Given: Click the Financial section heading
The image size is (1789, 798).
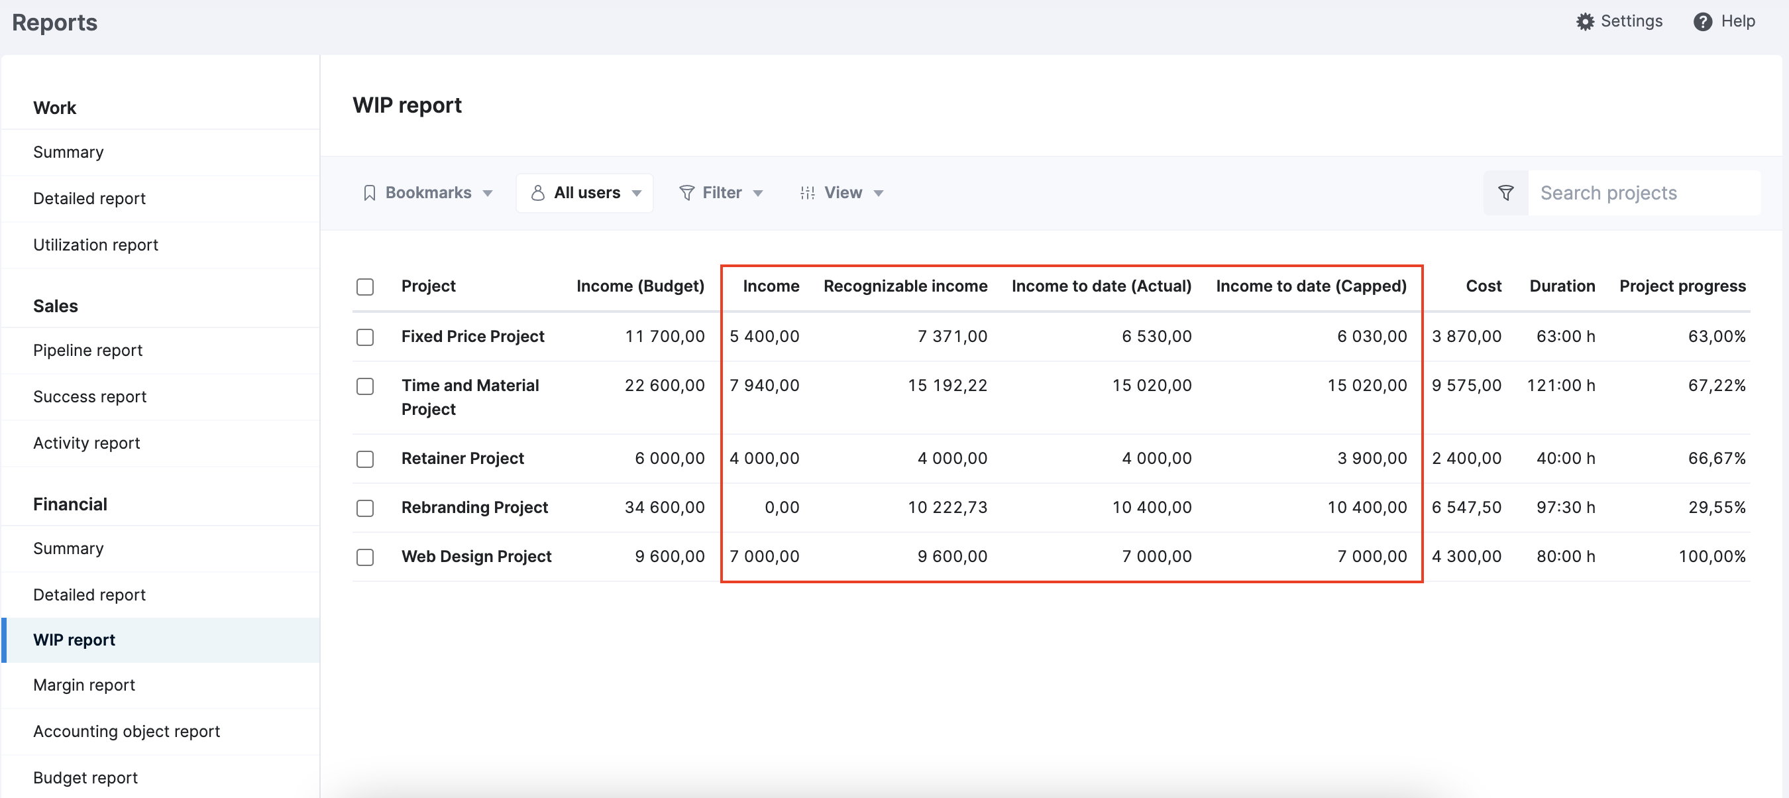Looking at the screenshot, I should [70, 505].
